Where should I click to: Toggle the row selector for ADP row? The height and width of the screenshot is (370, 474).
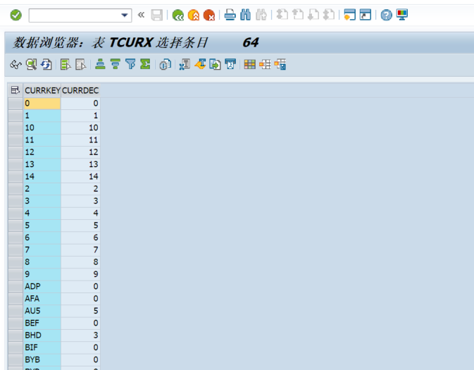tap(15, 286)
